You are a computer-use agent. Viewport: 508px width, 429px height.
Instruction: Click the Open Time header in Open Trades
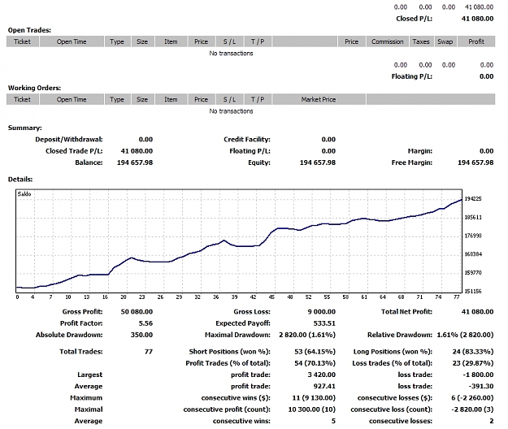(x=72, y=41)
